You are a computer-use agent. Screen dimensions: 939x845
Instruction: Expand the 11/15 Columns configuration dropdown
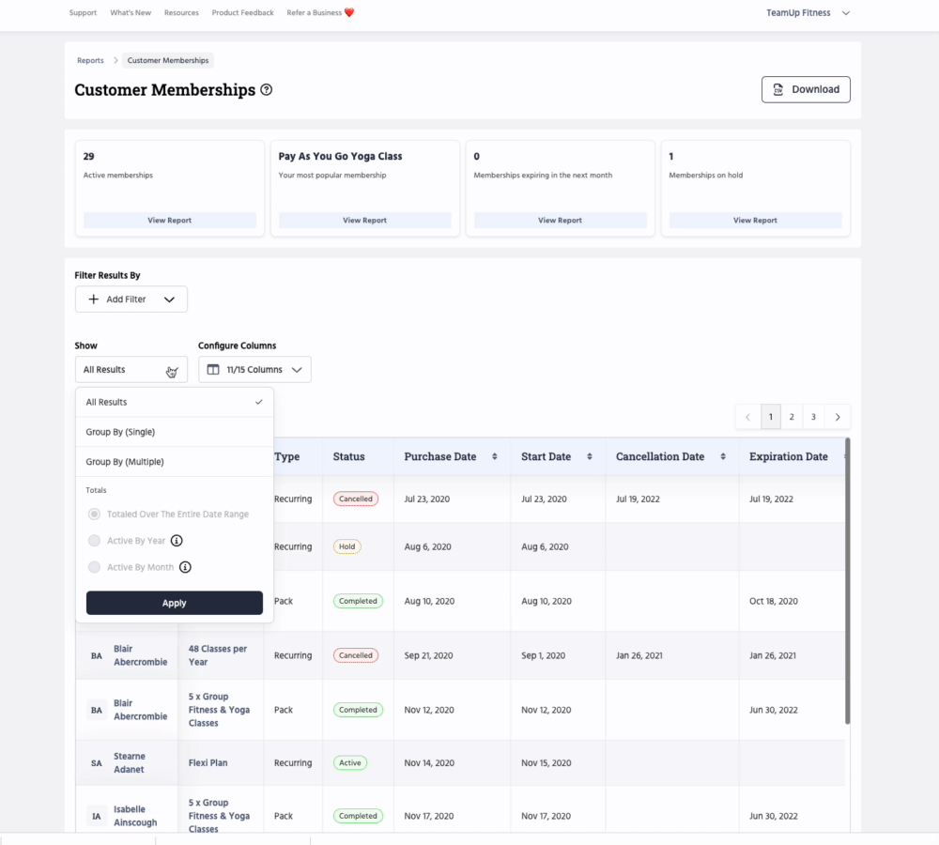point(254,370)
